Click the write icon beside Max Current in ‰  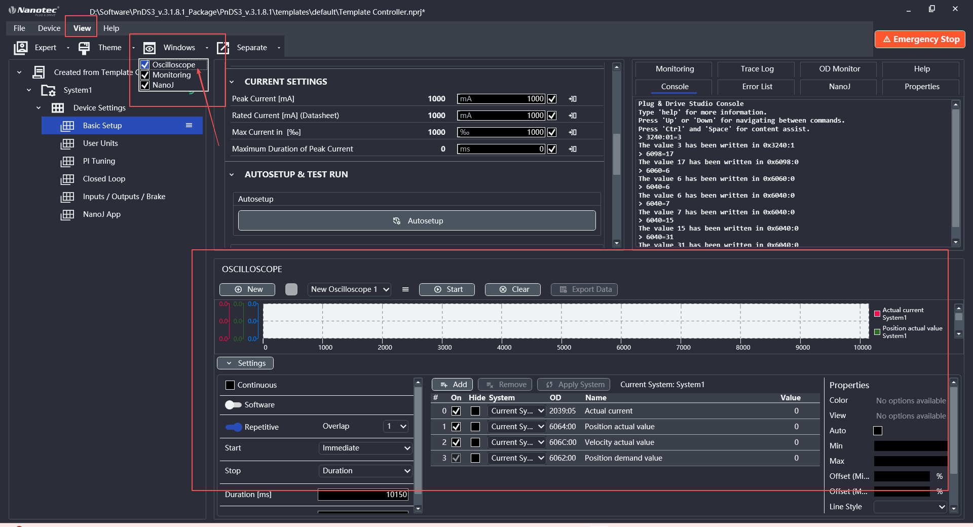(573, 132)
